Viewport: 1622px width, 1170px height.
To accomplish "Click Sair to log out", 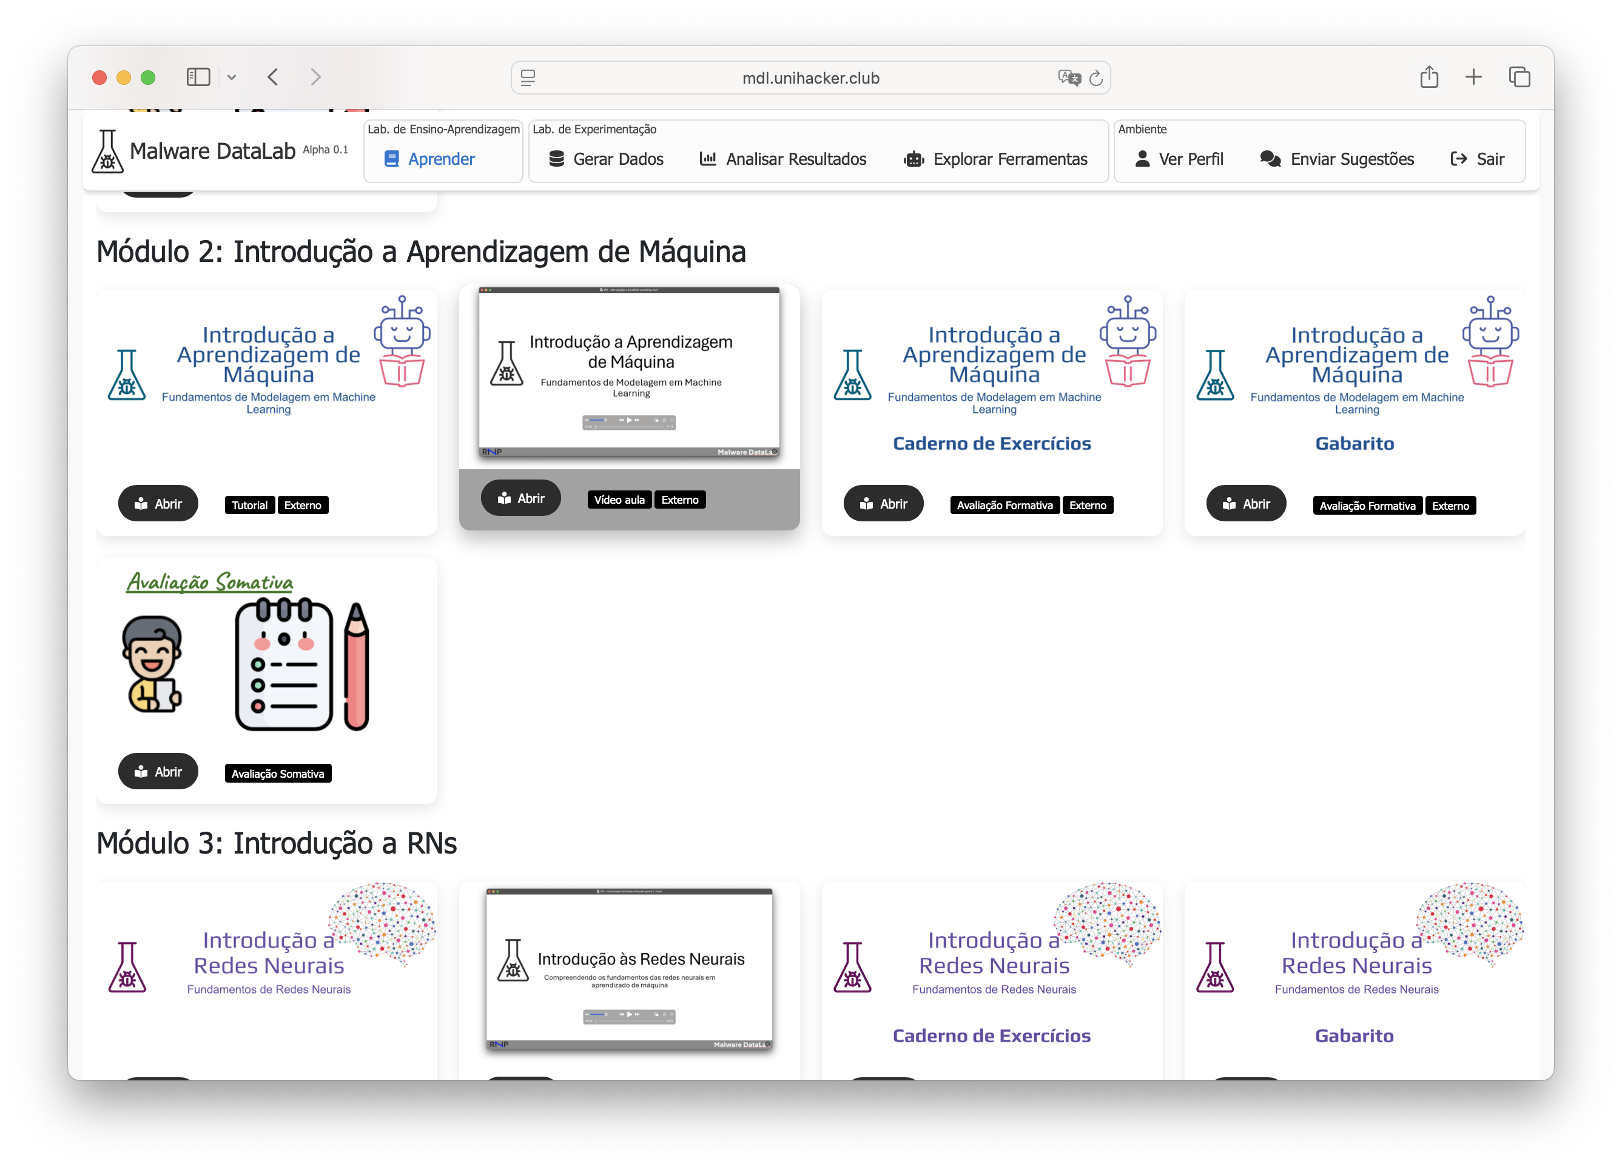I will (x=1477, y=159).
